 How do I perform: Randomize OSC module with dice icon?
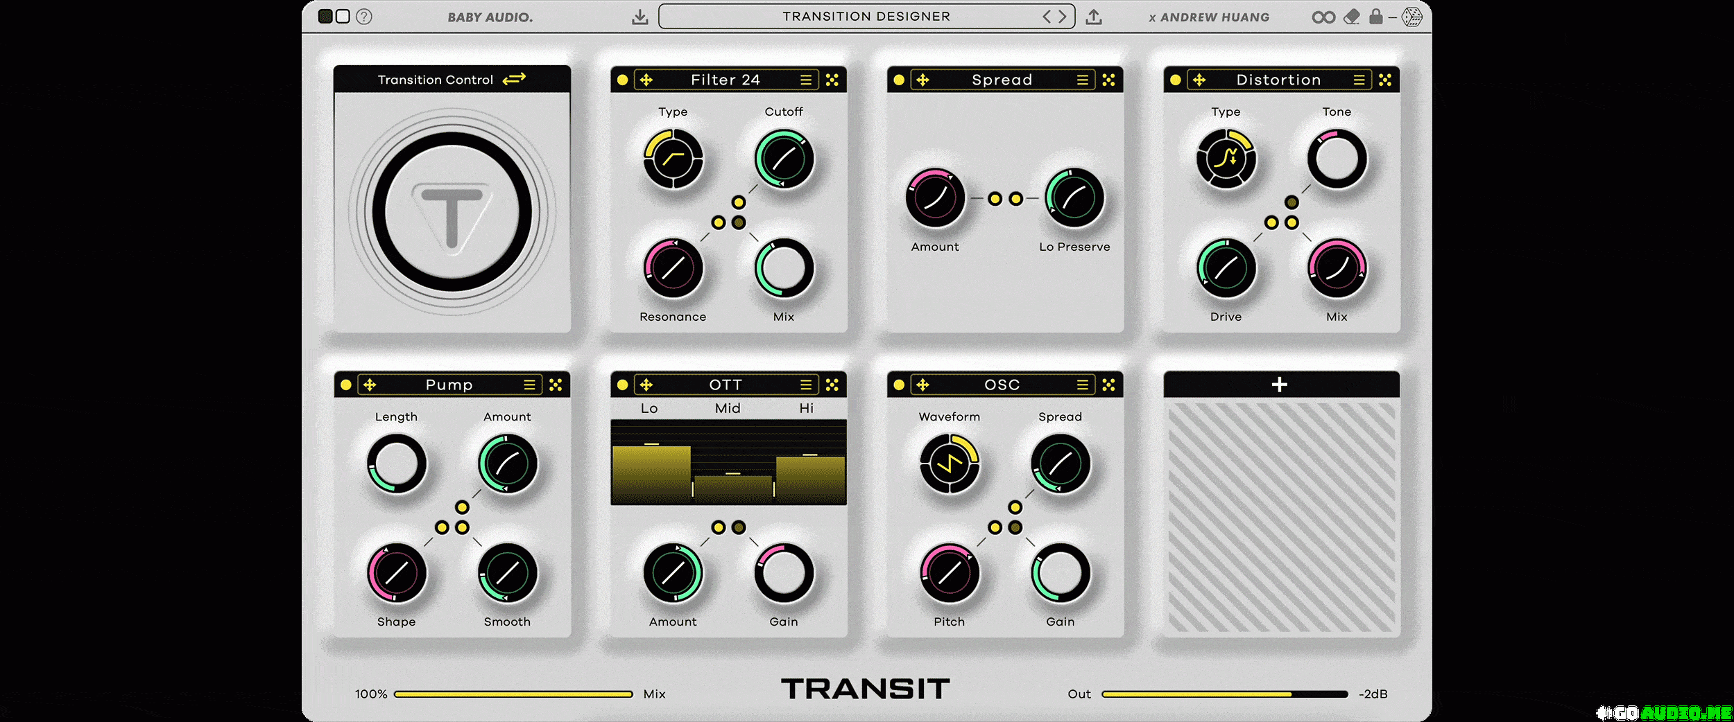coord(1109,385)
